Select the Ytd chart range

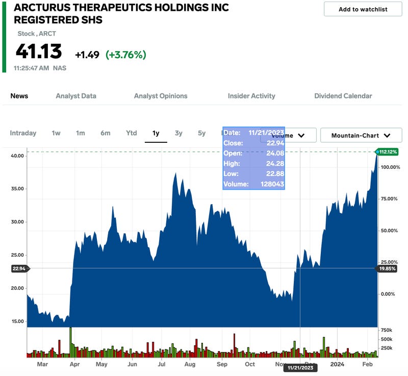(x=132, y=133)
